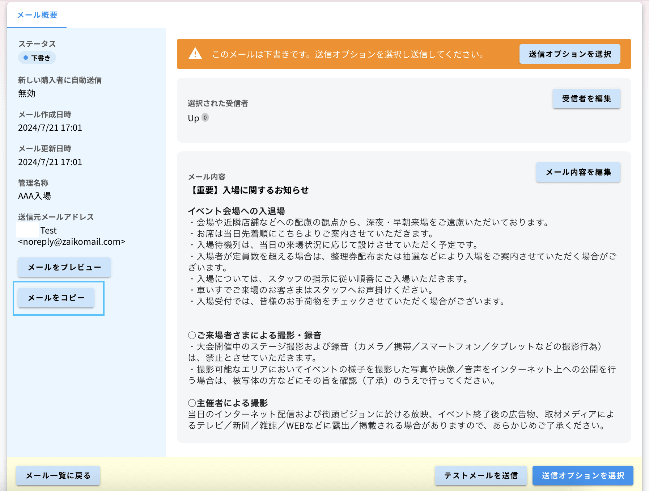Click the sender address noreply@zaikomail.com

click(72, 242)
